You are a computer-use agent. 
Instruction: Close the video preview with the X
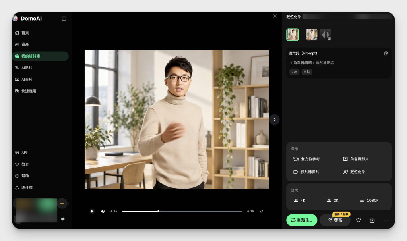[x=275, y=16]
